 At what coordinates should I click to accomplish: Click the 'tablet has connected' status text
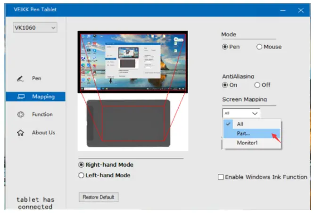click(x=35, y=203)
